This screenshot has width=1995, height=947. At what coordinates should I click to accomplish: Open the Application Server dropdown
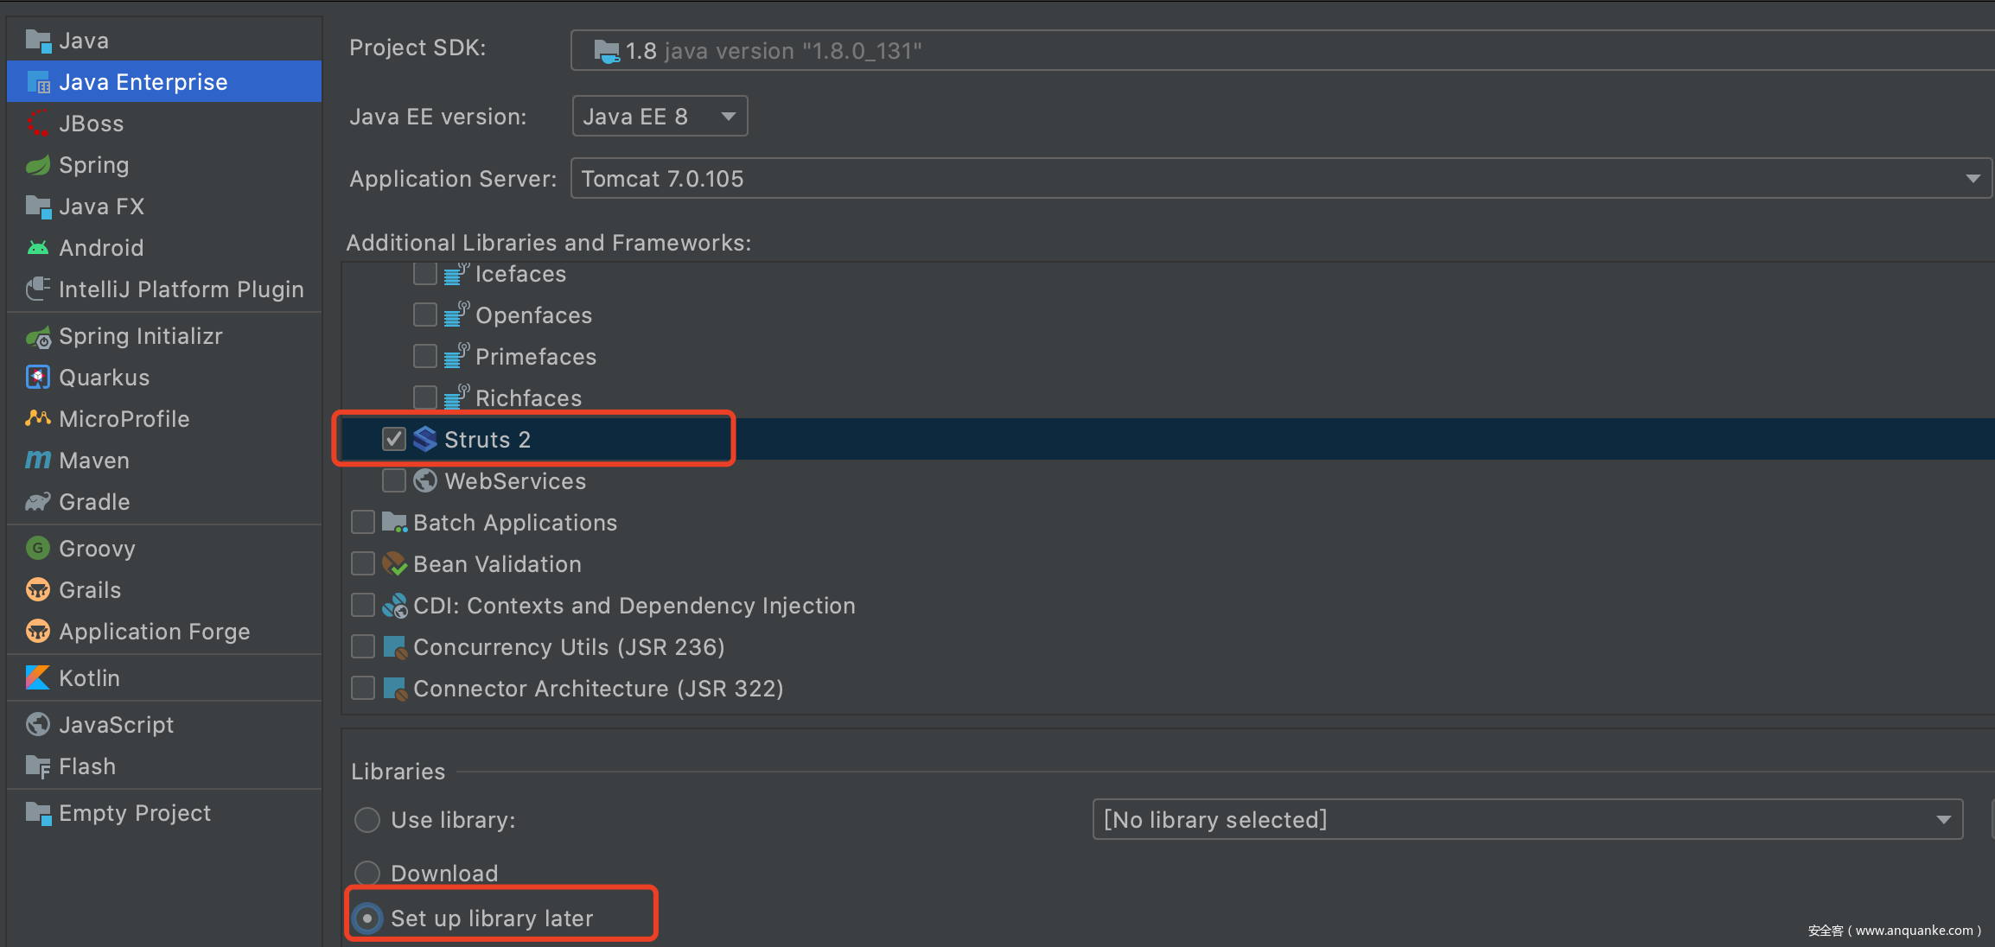1972,178
